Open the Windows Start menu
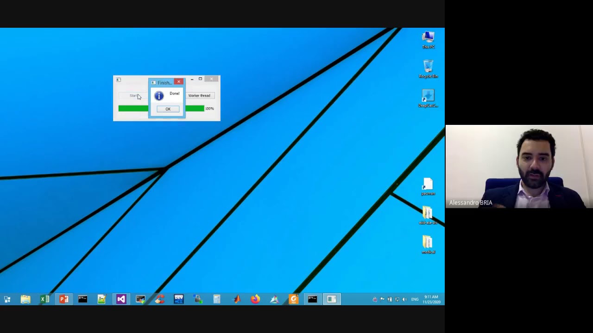 coord(7,300)
